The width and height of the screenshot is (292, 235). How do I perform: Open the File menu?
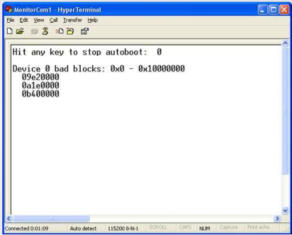point(10,20)
